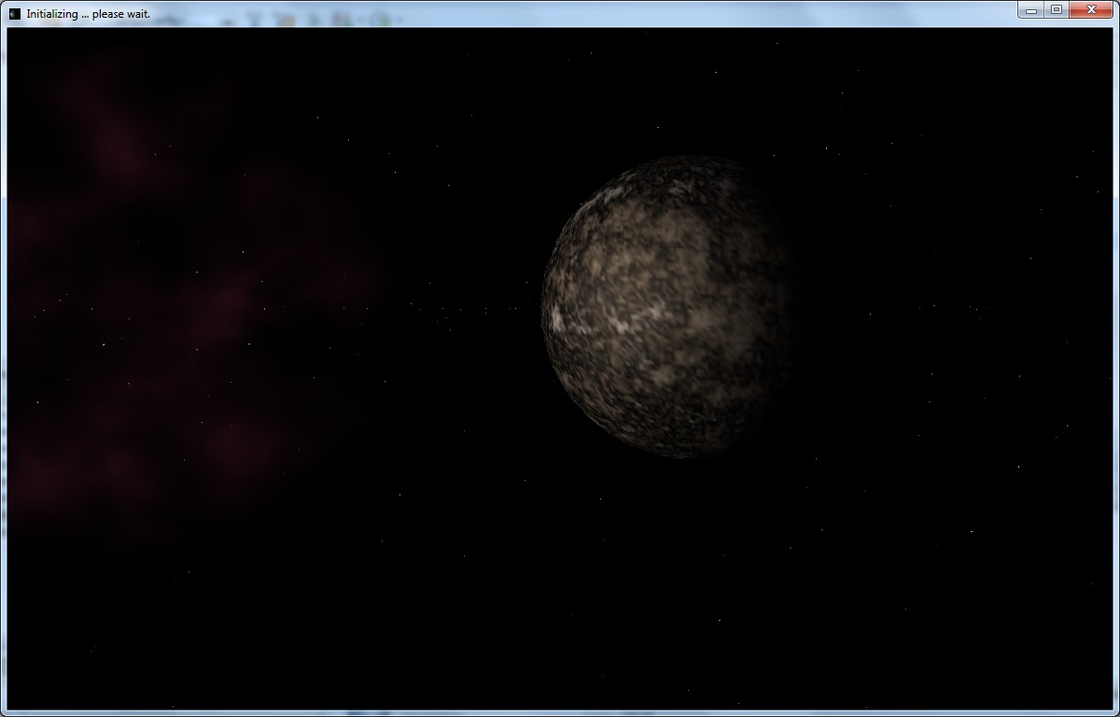Click the application icon in the title bar
Image resolution: width=1120 pixels, height=717 pixels.
[x=14, y=13]
